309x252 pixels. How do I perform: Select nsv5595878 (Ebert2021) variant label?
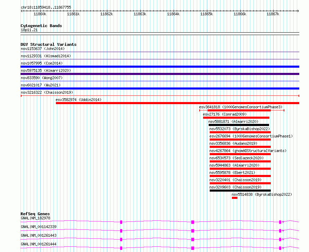coord(232,173)
